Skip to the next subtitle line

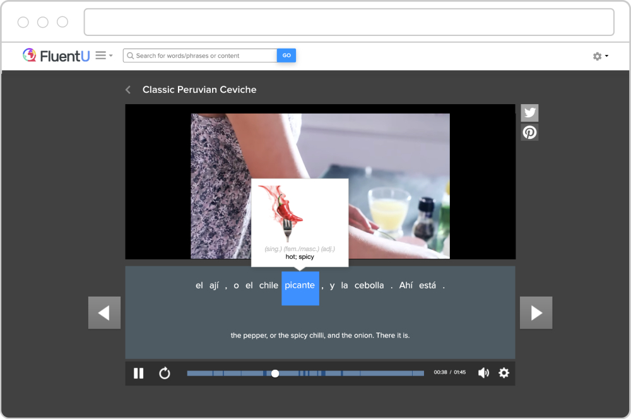tap(536, 312)
